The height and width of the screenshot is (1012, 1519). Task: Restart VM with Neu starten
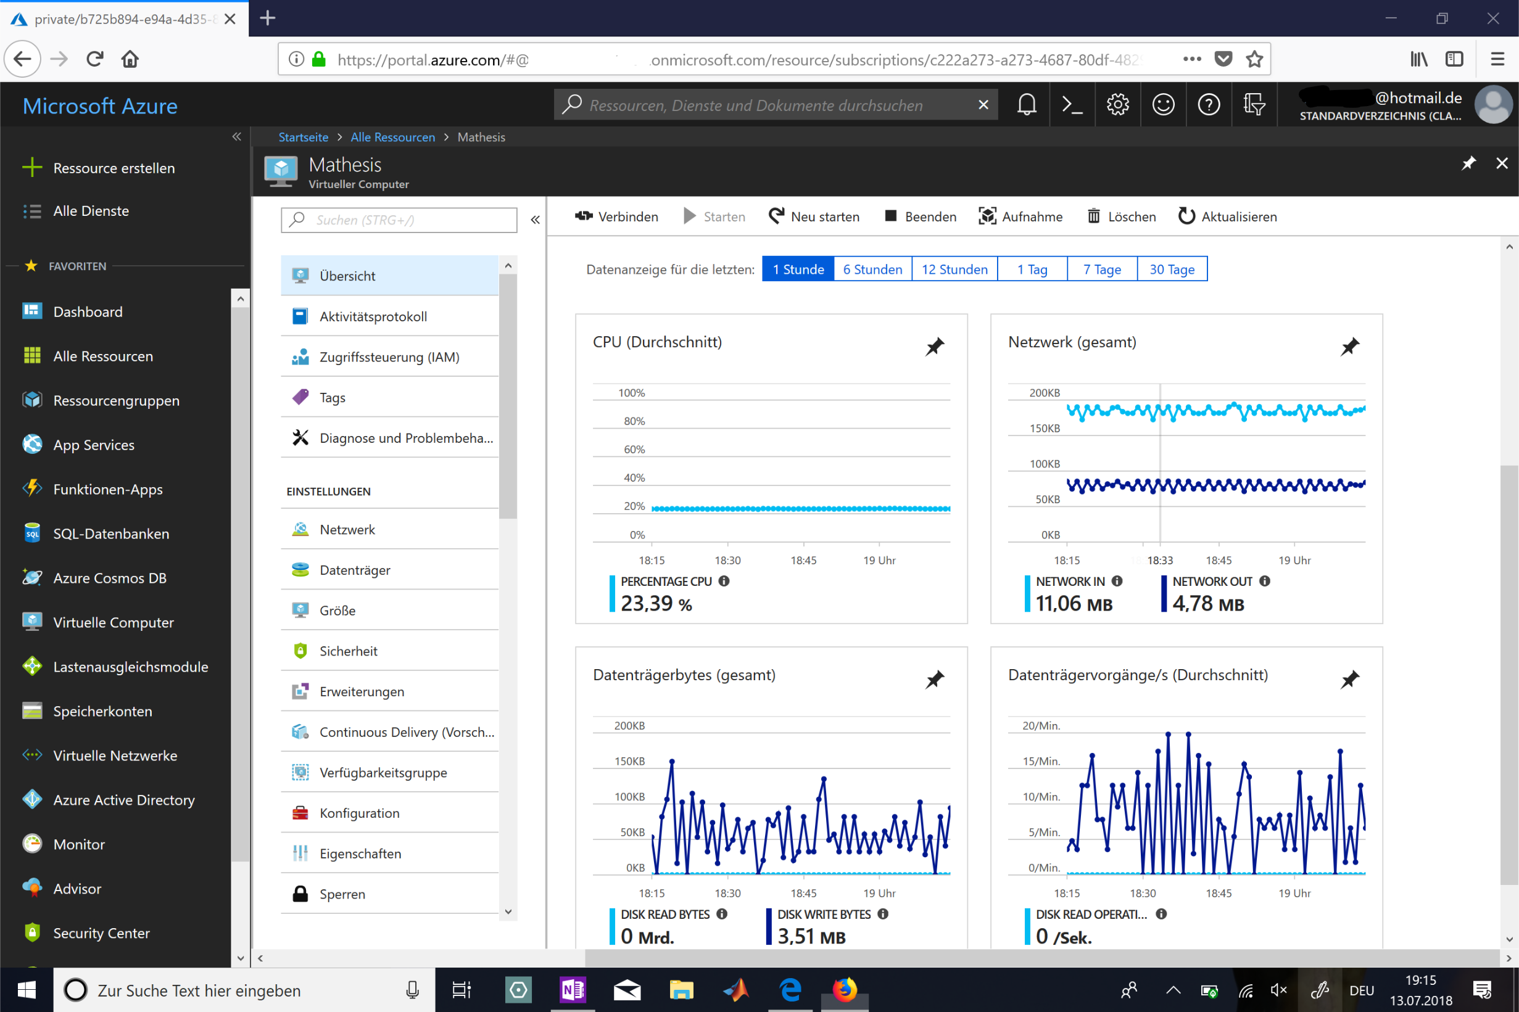[814, 216]
